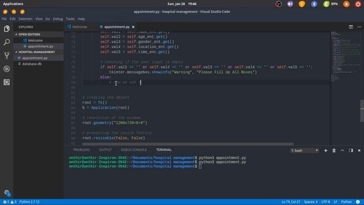Click the line with 'root.resizable(False, False)'
364x205 pixels.
tap(114, 138)
